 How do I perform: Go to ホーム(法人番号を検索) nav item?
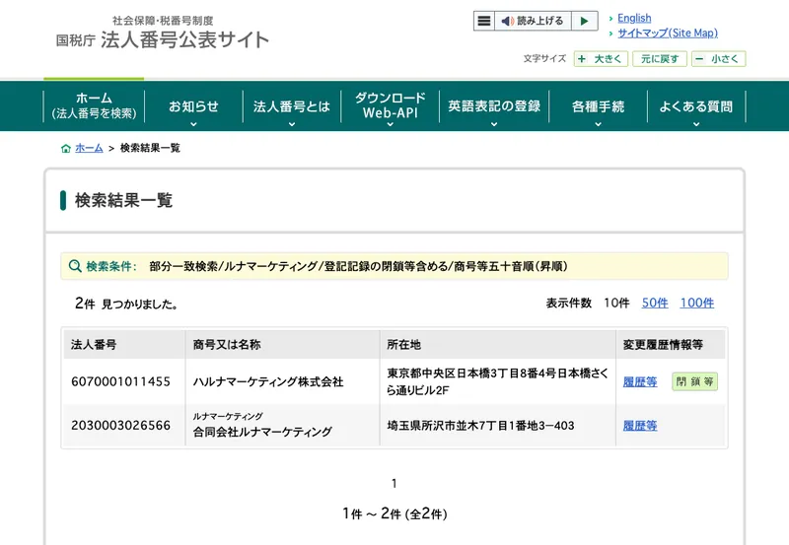click(94, 106)
